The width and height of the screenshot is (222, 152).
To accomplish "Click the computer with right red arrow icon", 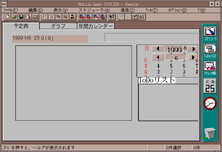I will coord(89,17).
